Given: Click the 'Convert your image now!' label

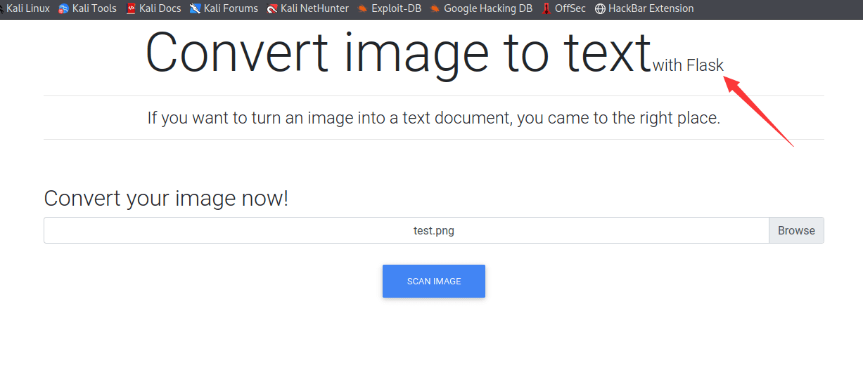Looking at the screenshot, I should click(166, 199).
